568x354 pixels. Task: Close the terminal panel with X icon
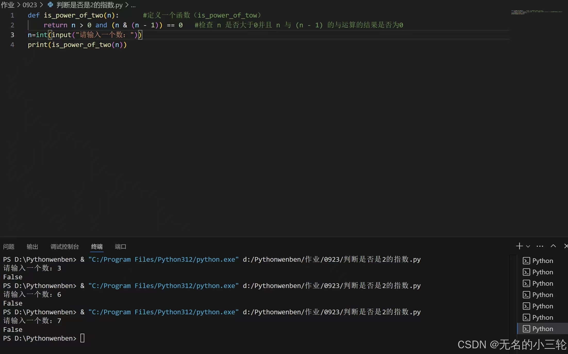(x=566, y=246)
